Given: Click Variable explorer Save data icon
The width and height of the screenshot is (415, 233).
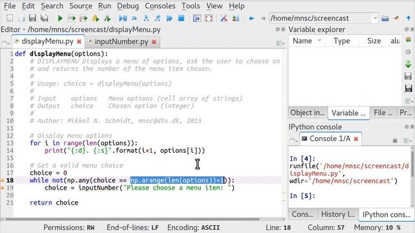Looking at the screenshot, I should pos(409,76).
